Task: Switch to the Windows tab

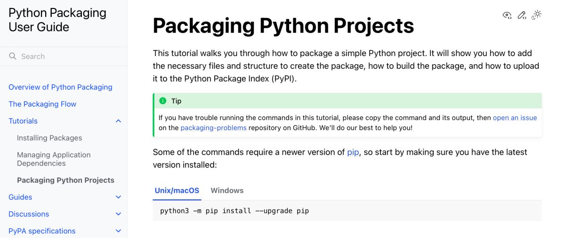Action: (x=227, y=190)
